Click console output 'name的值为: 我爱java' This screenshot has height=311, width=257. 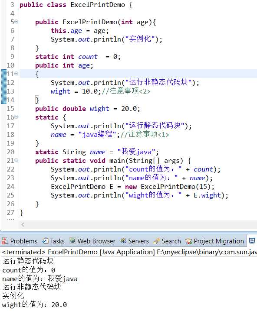(x=40, y=279)
